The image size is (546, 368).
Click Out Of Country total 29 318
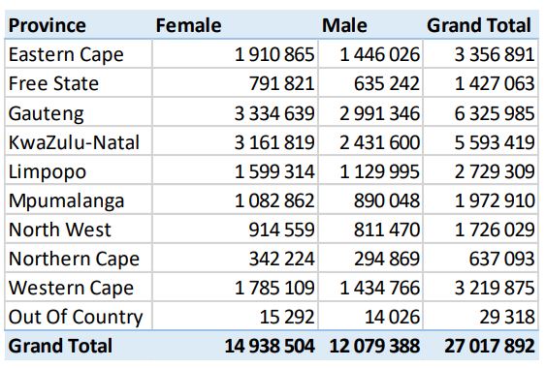507,317
